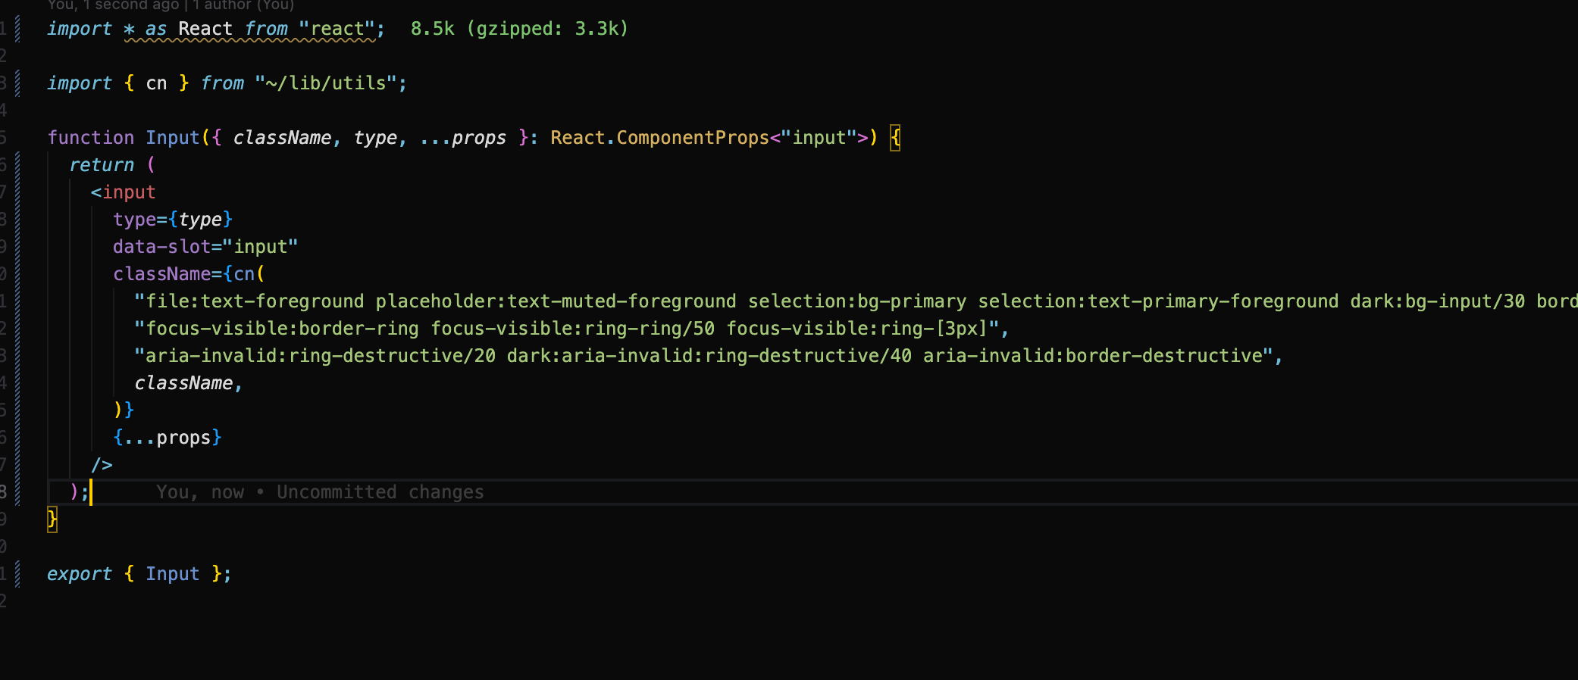Click the {...props} spread in JSX
Viewport: 1578px width, 680px height.
(167, 438)
